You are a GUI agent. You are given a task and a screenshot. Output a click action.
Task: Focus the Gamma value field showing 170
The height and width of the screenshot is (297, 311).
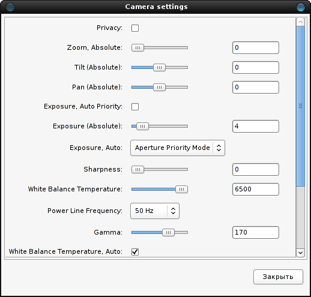click(x=256, y=233)
